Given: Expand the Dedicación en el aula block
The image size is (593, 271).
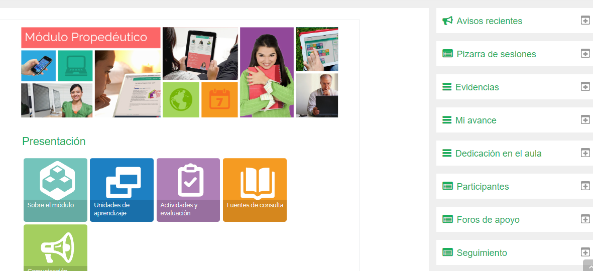Looking at the screenshot, I should [x=585, y=153].
